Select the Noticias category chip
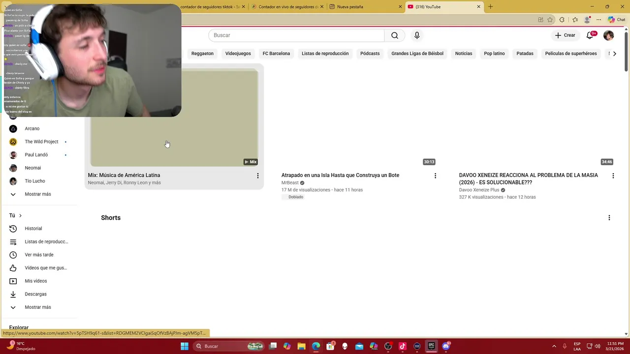This screenshot has width=630, height=354. pyautogui.click(x=464, y=54)
